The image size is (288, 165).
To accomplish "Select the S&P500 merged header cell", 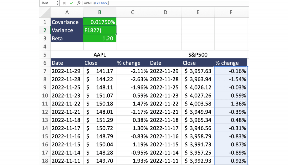I will (198, 55).
